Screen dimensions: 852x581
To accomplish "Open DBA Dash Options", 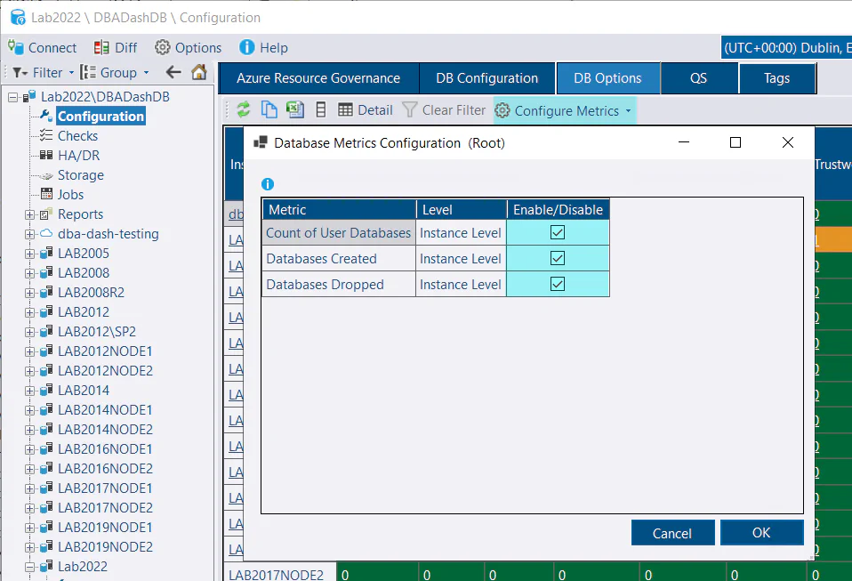I will pos(188,47).
